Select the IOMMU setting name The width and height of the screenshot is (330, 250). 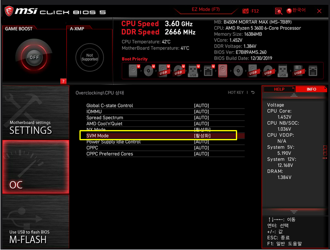(x=94, y=111)
